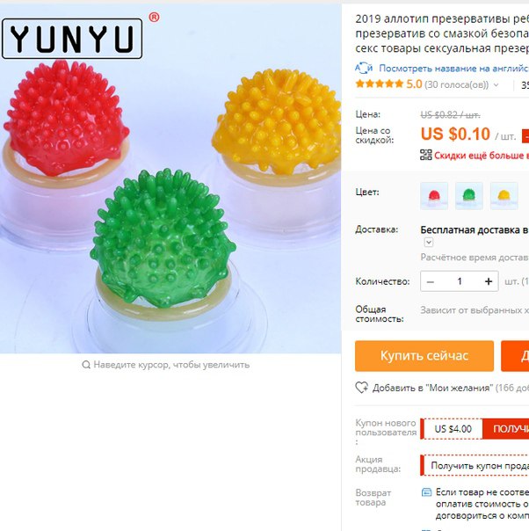Click the red 'Получить' coupon button
529x531 pixels.
(x=505, y=429)
